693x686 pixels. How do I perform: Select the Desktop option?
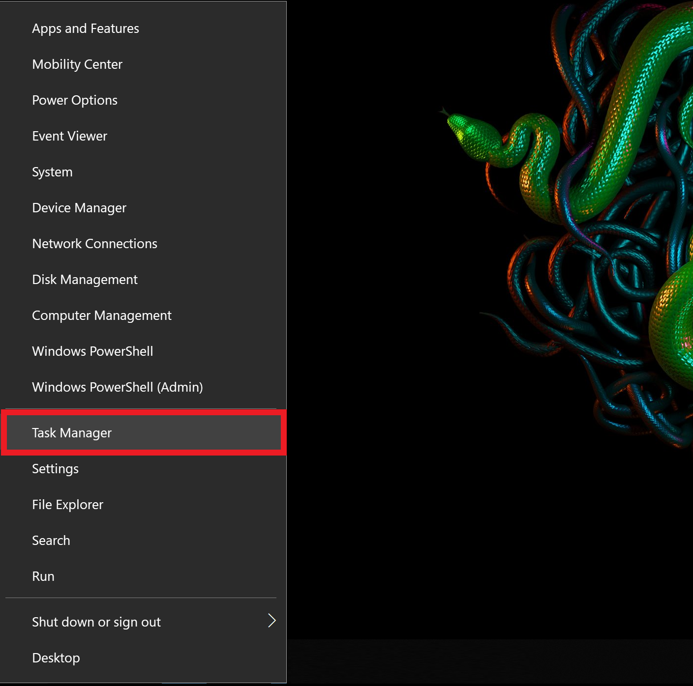pos(56,657)
